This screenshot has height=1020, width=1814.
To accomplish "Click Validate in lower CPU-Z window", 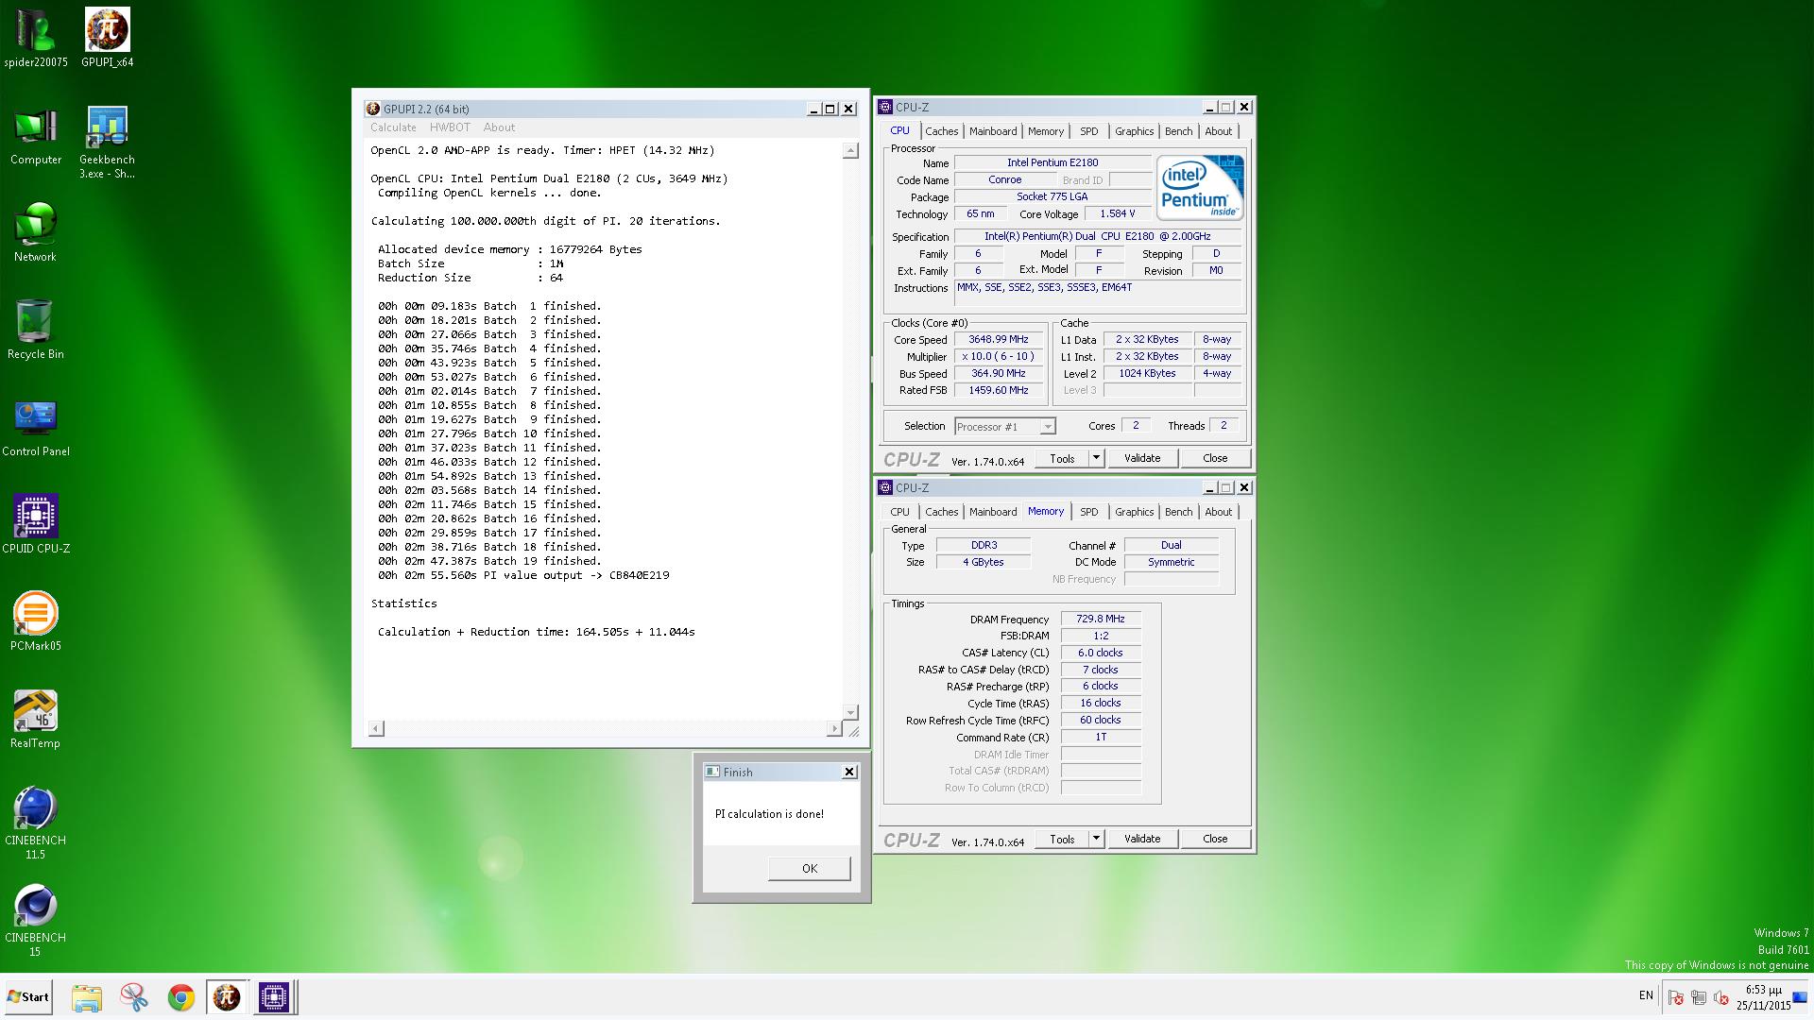I will coord(1141,839).
